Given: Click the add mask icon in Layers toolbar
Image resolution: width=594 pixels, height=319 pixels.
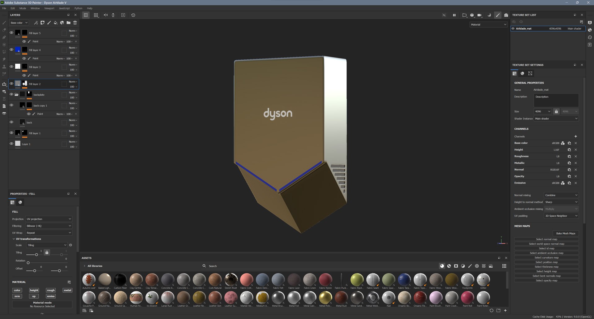Looking at the screenshot, I should click(x=42, y=23).
